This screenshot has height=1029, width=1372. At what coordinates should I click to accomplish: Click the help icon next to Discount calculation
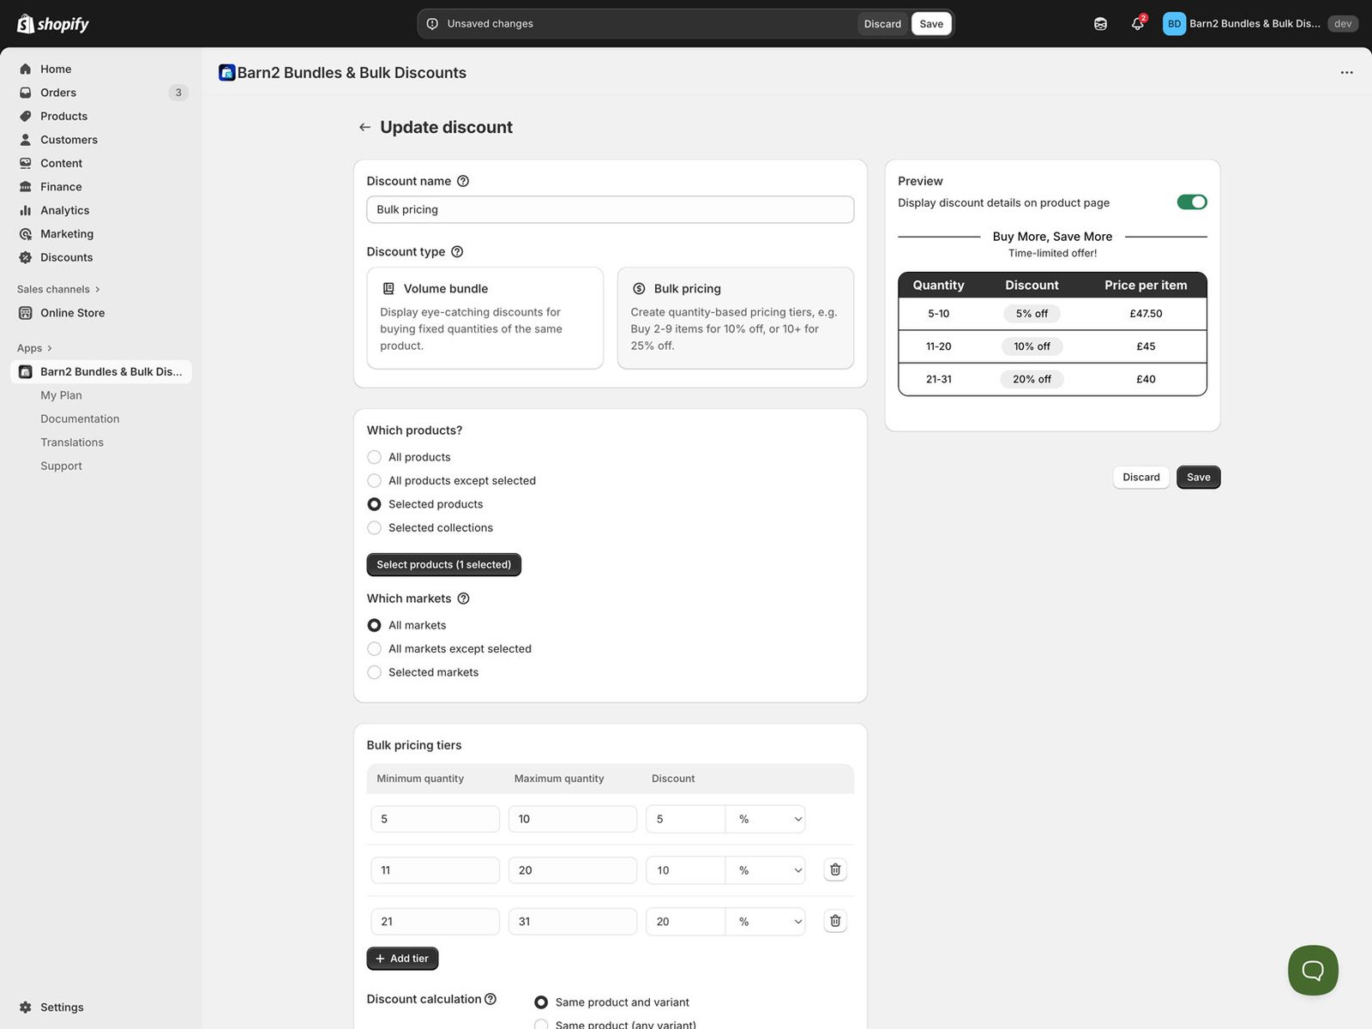tap(490, 999)
